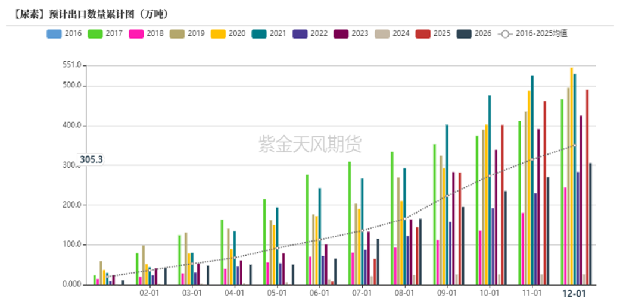Viewport: 620px width, 301px height.
Task: Hide the 2020 series in the legend
Action: (x=228, y=33)
